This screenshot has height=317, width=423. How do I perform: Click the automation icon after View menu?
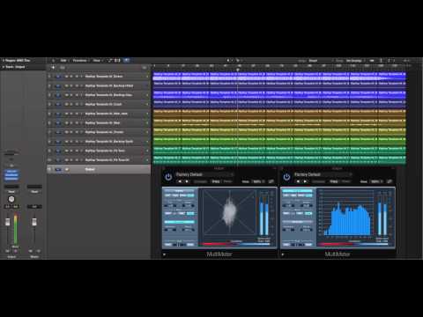[x=110, y=61]
